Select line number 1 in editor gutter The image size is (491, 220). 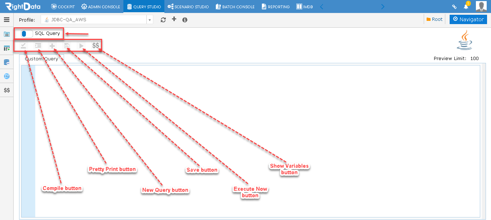[x=30, y=70]
